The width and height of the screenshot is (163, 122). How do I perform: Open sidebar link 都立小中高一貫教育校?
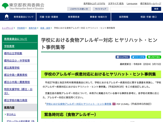[x=17, y=82]
